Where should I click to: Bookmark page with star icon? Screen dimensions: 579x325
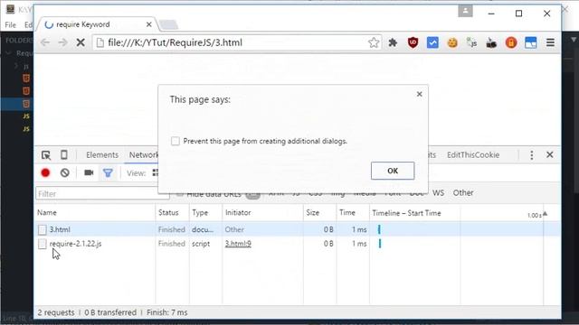coord(374,42)
